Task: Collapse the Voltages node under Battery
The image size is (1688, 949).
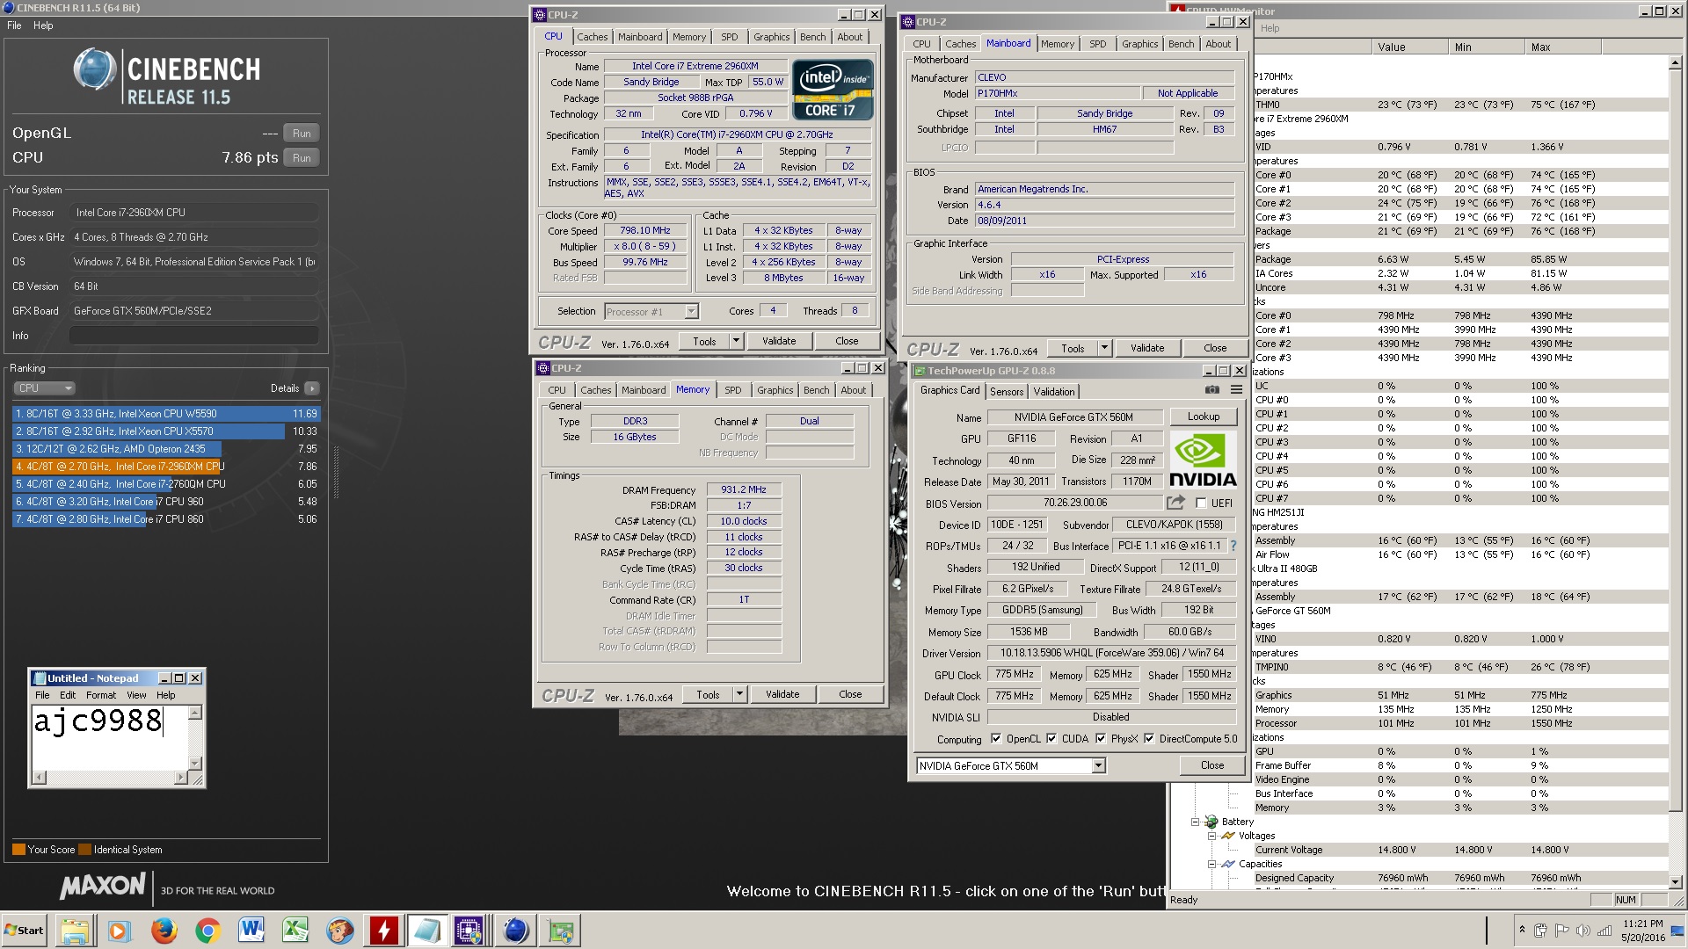Action: 1211,836
